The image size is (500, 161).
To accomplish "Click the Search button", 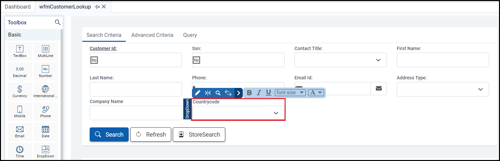I will click(109, 134).
